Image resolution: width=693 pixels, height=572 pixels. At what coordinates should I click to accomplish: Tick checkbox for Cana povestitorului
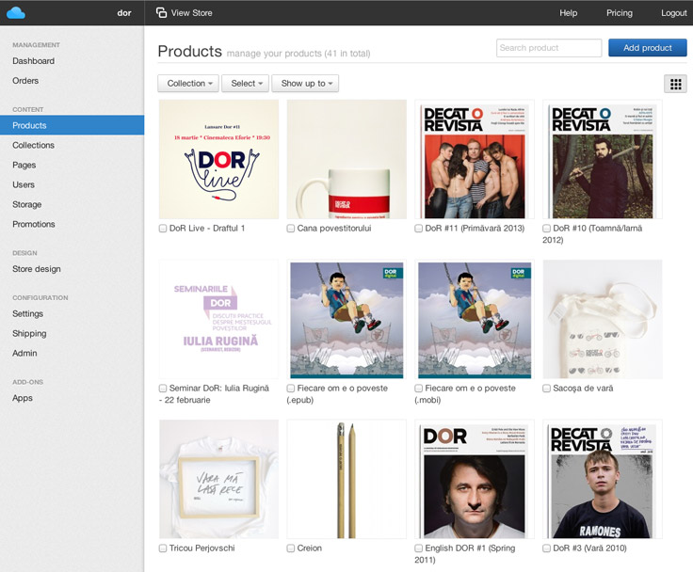290,229
